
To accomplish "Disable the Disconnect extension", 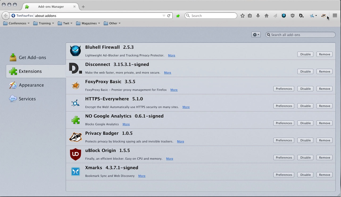I will click(x=305, y=71).
